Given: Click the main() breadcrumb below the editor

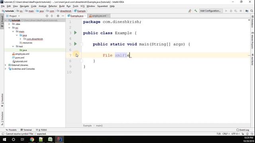Looking at the screenshot, I should pyautogui.click(x=99, y=126).
